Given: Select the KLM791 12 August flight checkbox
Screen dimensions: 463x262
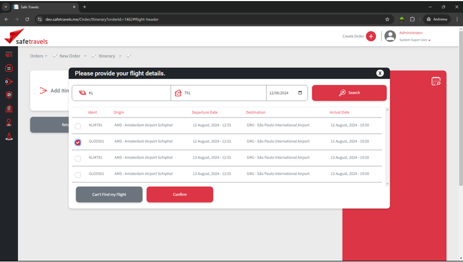Looking at the screenshot, I should point(78,126).
